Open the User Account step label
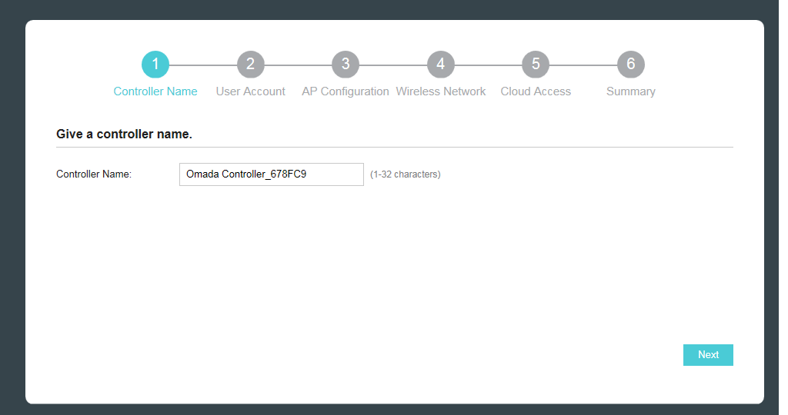The width and height of the screenshot is (788, 415). pyautogui.click(x=250, y=91)
